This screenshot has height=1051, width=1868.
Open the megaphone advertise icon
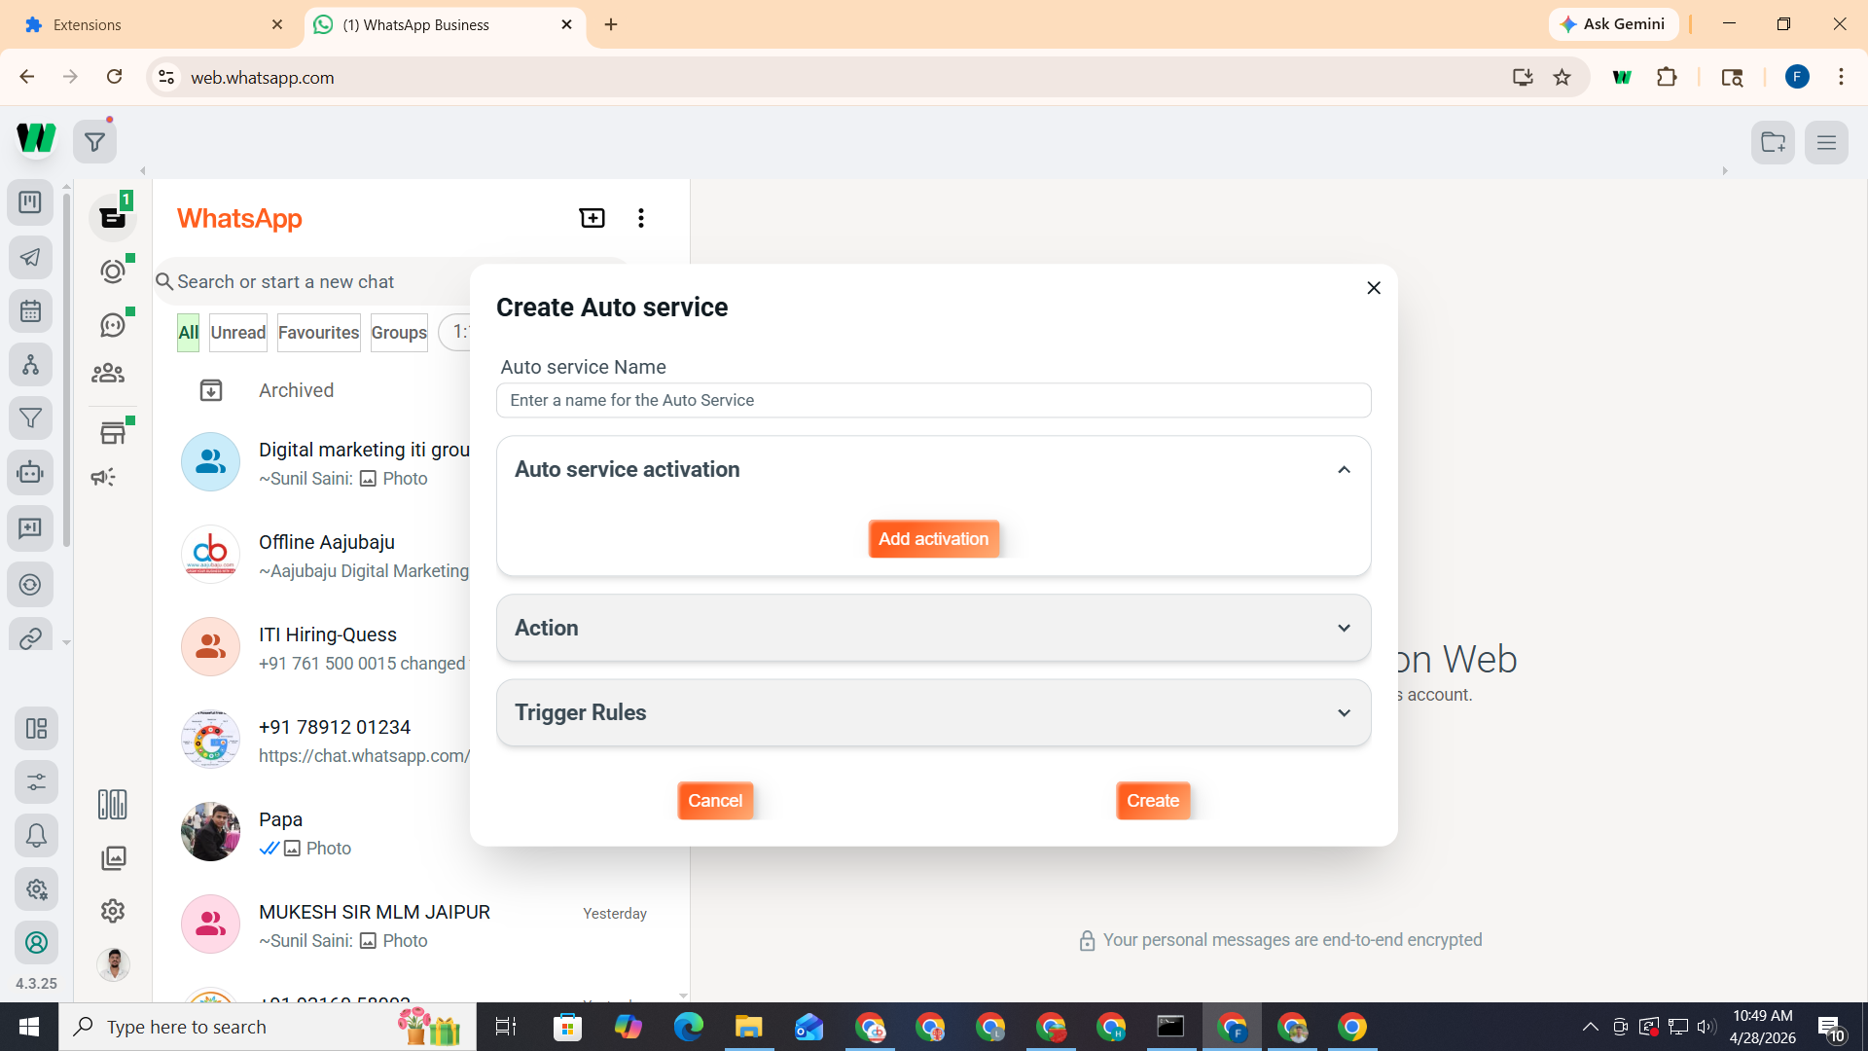(103, 477)
